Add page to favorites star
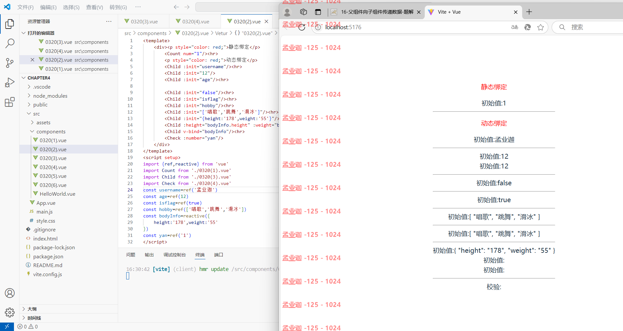The image size is (623, 331). 541,27
